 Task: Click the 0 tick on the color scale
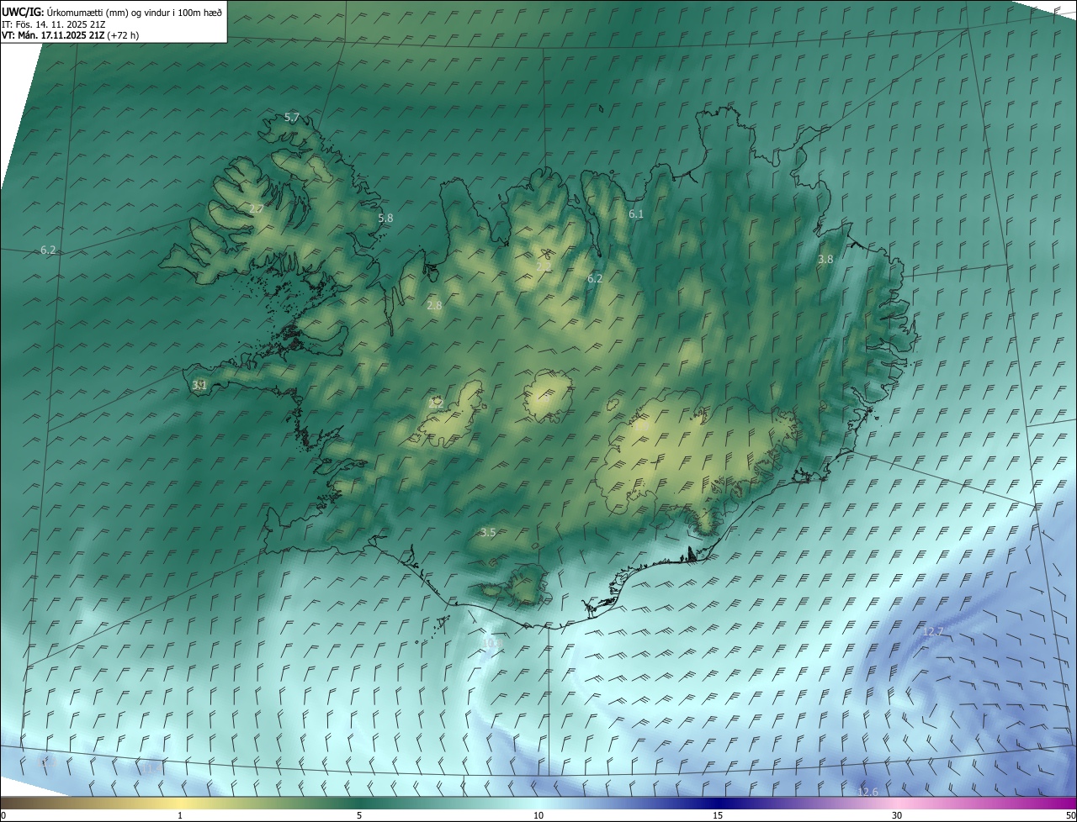click(3, 815)
